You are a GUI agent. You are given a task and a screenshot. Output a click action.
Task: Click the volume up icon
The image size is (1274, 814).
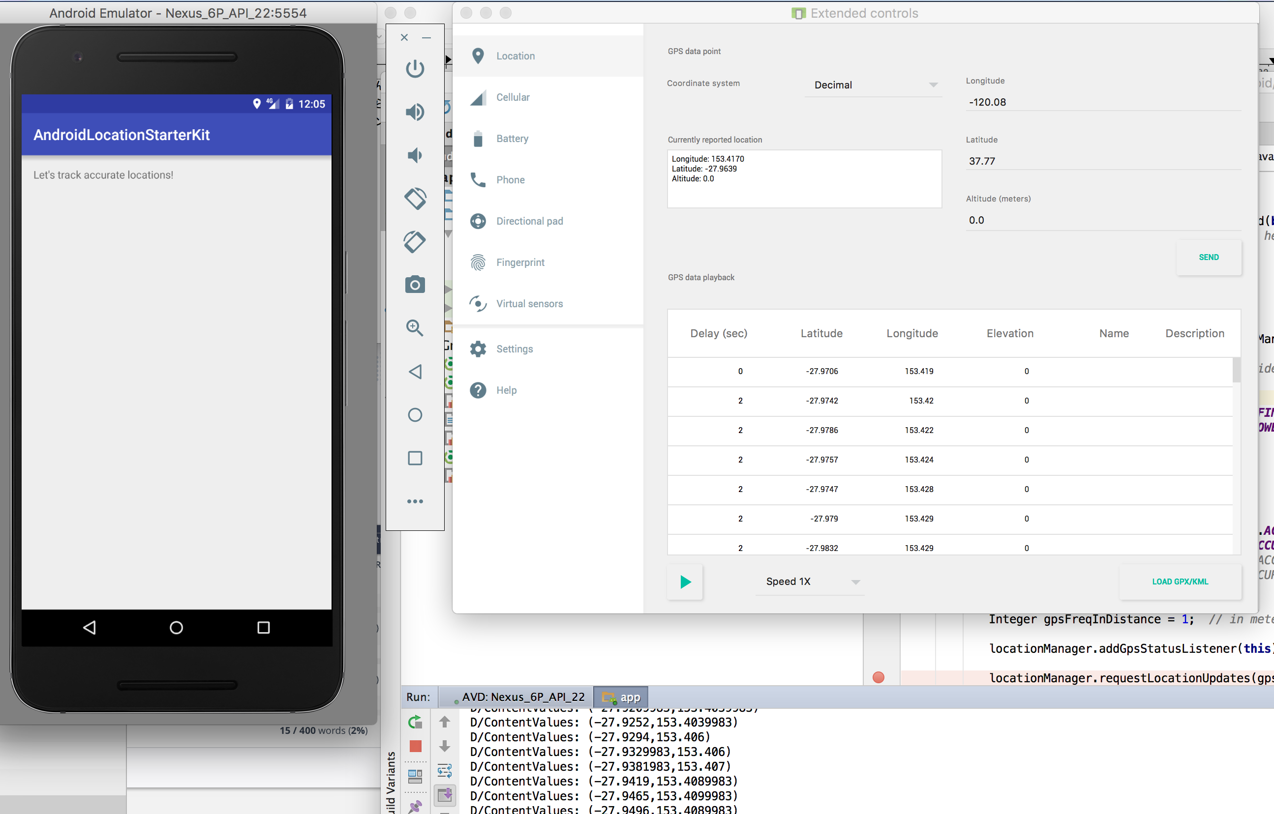click(x=415, y=112)
